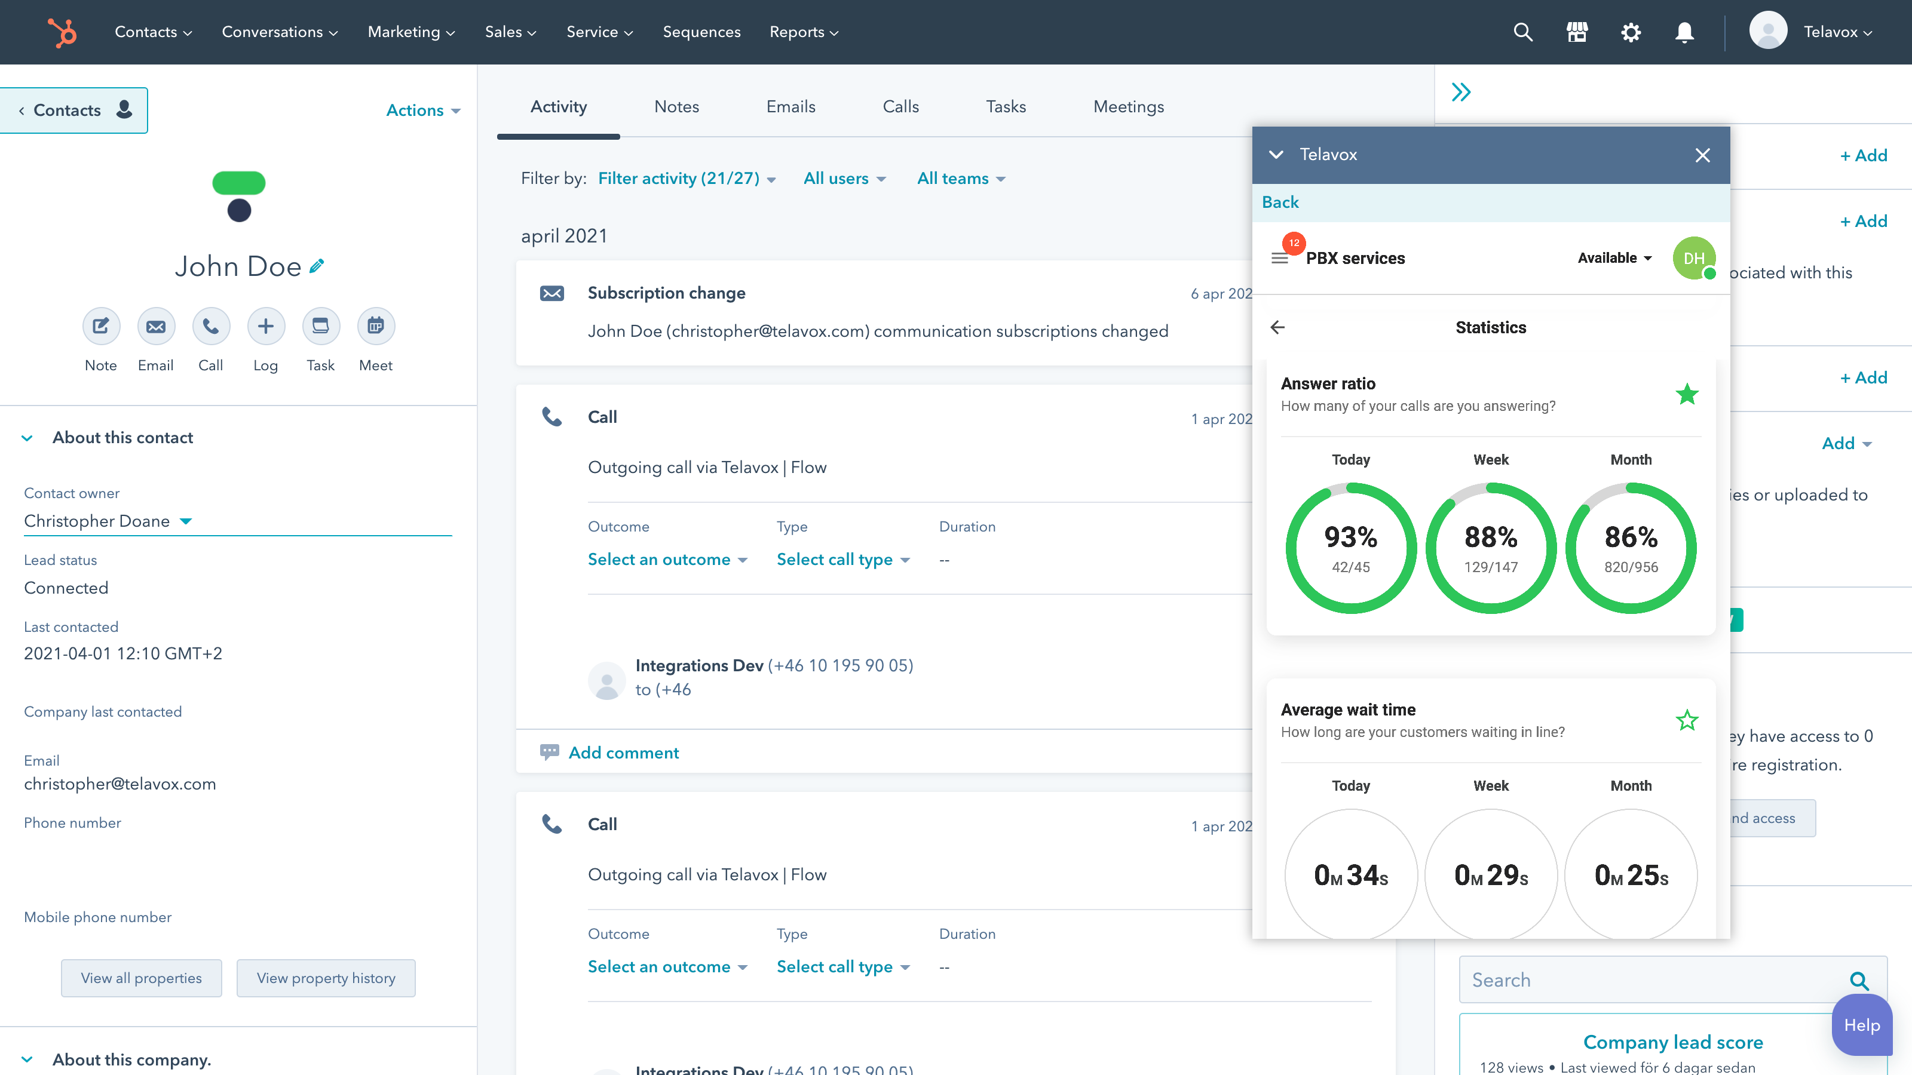Go back using Statistics left arrow
Viewport: 1912px width, 1075px height.
click(x=1277, y=327)
